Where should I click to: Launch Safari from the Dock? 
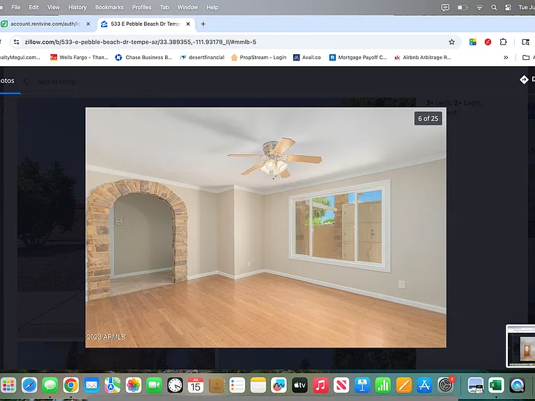point(29,386)
